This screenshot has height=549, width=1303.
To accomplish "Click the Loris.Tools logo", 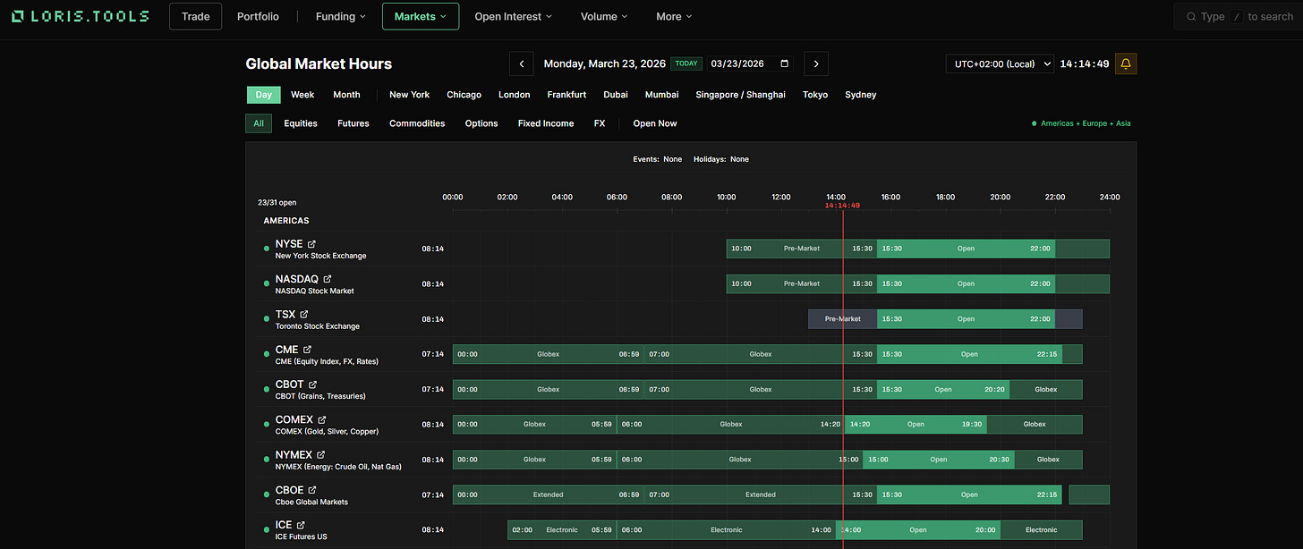I will pyautogui.click(x=80, y=16).
